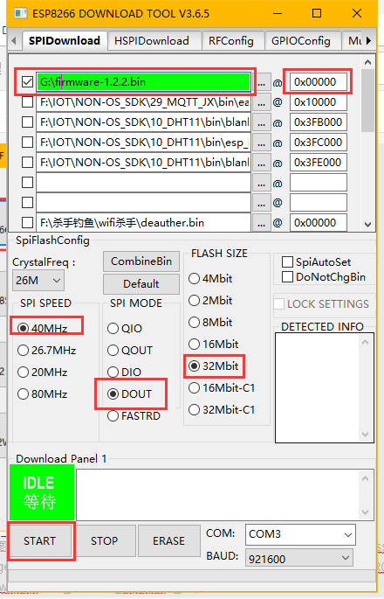Select 2Mbit flash size

210,300
